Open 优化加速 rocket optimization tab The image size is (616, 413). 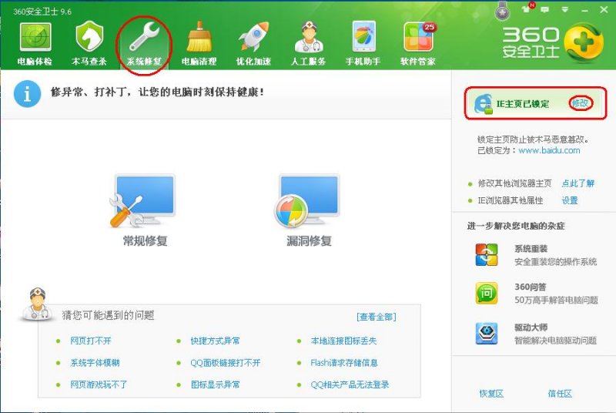[x=253, y=43]
